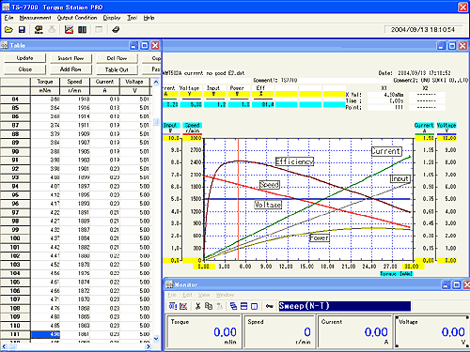Click the Save floppy disk icon
Screen dimensions: 470x352
22,30
